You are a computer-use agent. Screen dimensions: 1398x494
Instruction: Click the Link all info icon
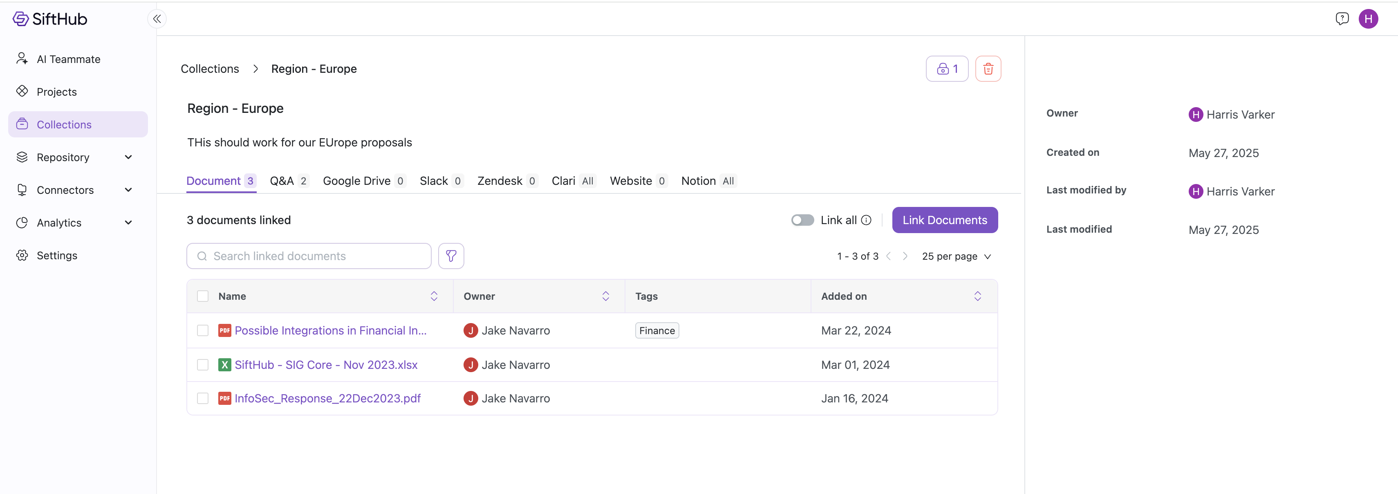click(x=866, y=220)
